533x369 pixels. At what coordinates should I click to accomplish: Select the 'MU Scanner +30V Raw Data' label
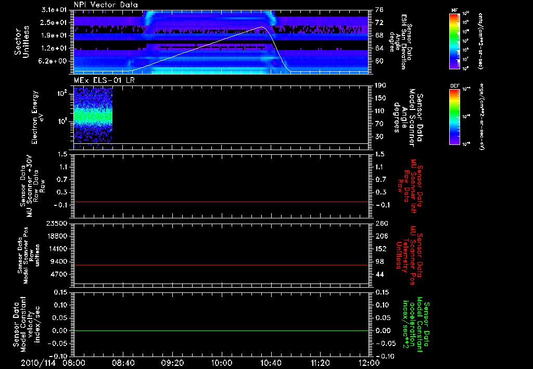tap(33, 186)
